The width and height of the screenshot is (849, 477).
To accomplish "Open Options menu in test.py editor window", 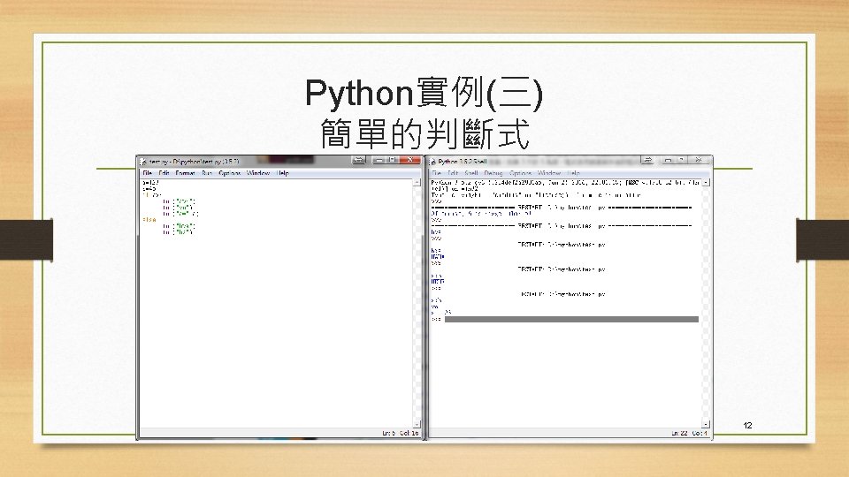I will [230, 173].
